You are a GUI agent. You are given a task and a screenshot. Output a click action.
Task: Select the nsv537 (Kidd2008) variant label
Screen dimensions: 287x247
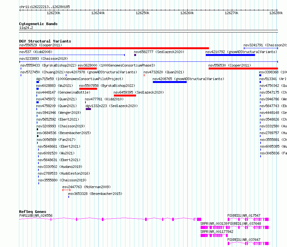(x=36, y=52)
